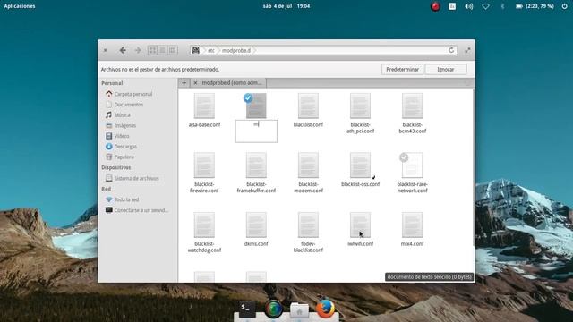Switch to icon grid view
This screenshot has height=322, width=573.
[153, 50]
